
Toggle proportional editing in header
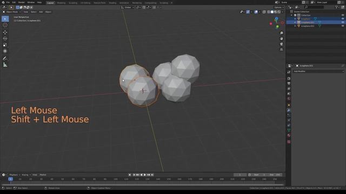[x=154, y=7]
